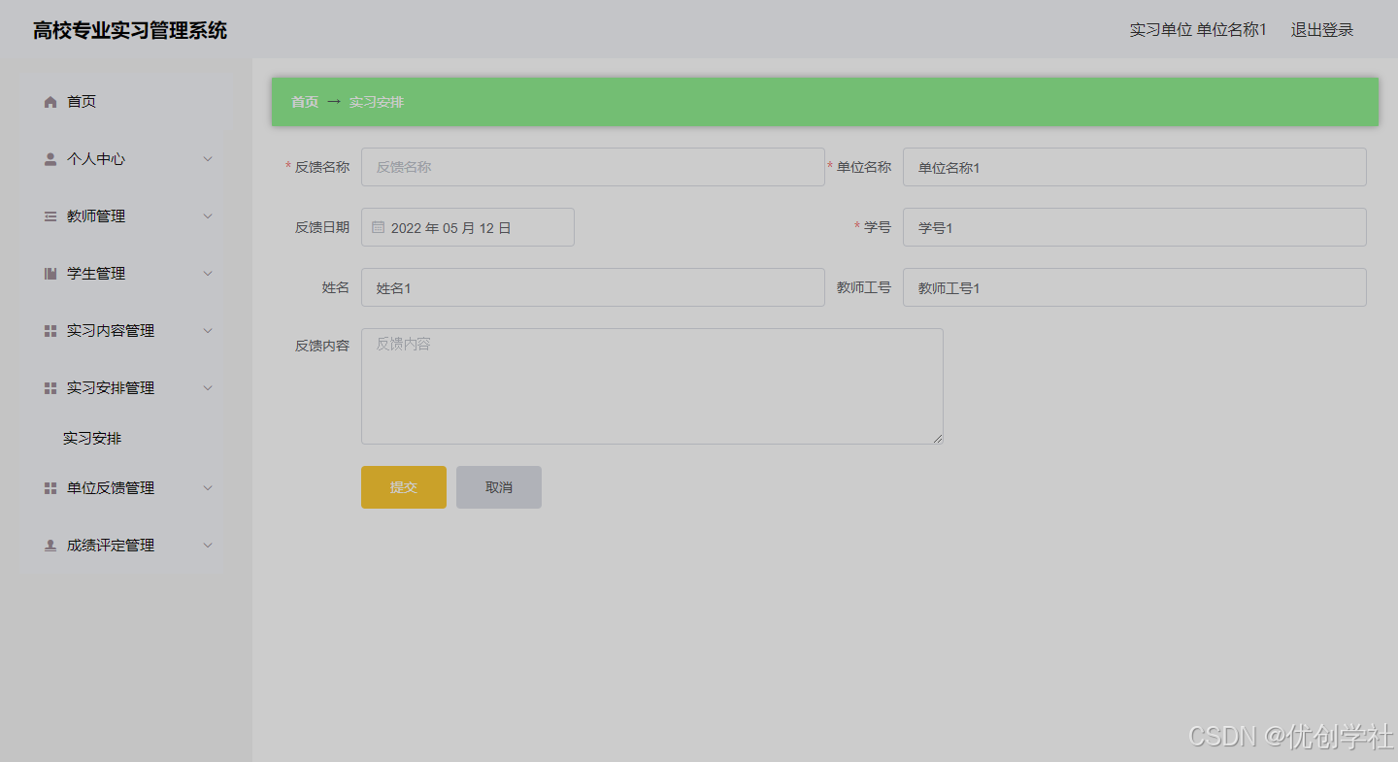Click the 学号 input field

[x=1135, y=227]
